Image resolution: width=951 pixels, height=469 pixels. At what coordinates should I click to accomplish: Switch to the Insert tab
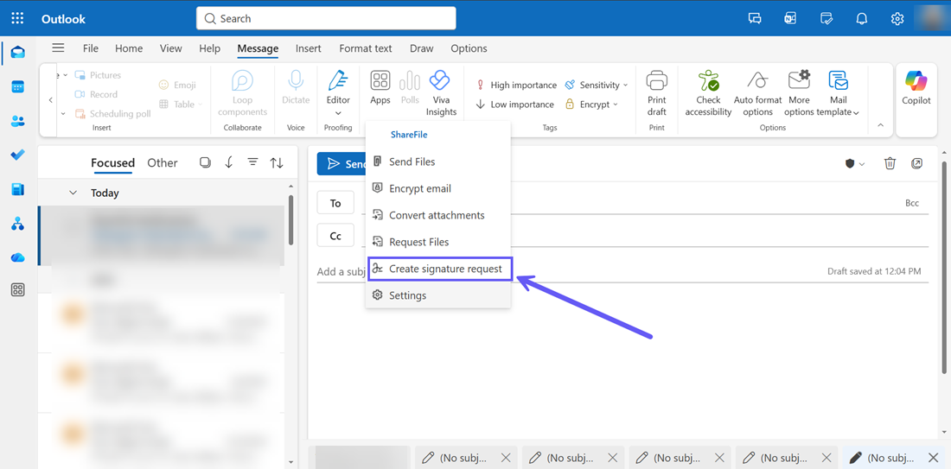(x=309, y=48)
